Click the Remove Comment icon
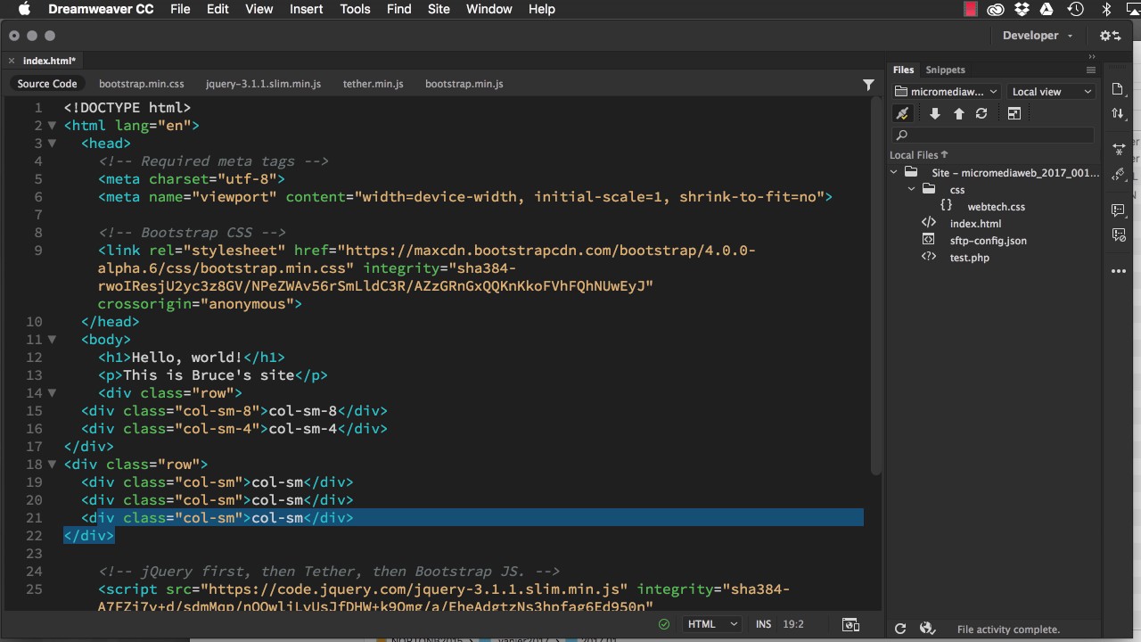Screen dimensions: 1141x642 (1119, 235)
